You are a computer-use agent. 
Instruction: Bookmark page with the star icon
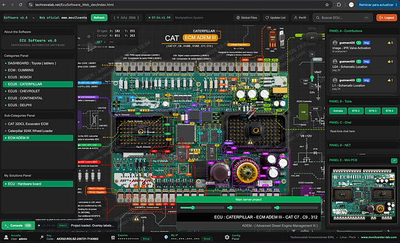tap(327, 5)
